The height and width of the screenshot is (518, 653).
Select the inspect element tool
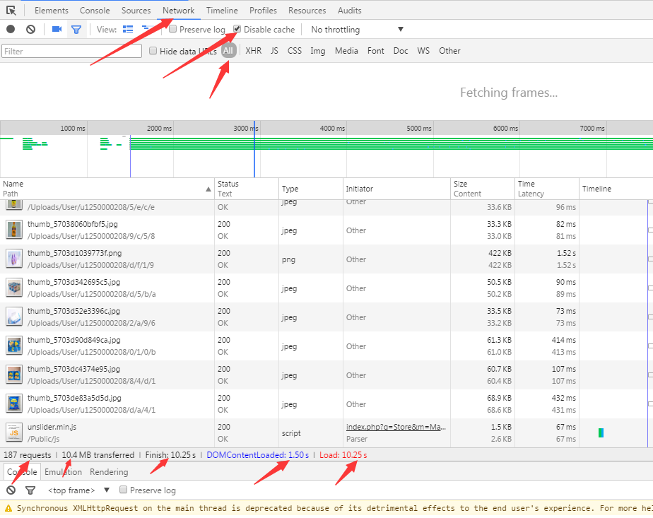pos(11,11)
